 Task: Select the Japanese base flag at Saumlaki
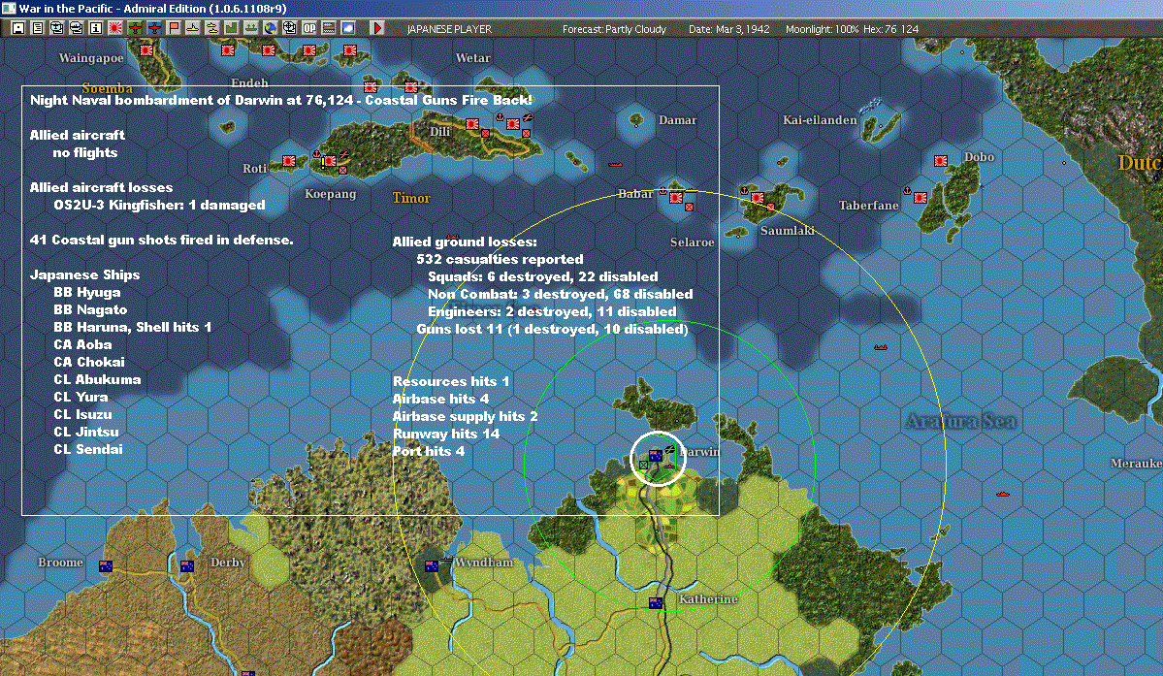coord(758,198)
